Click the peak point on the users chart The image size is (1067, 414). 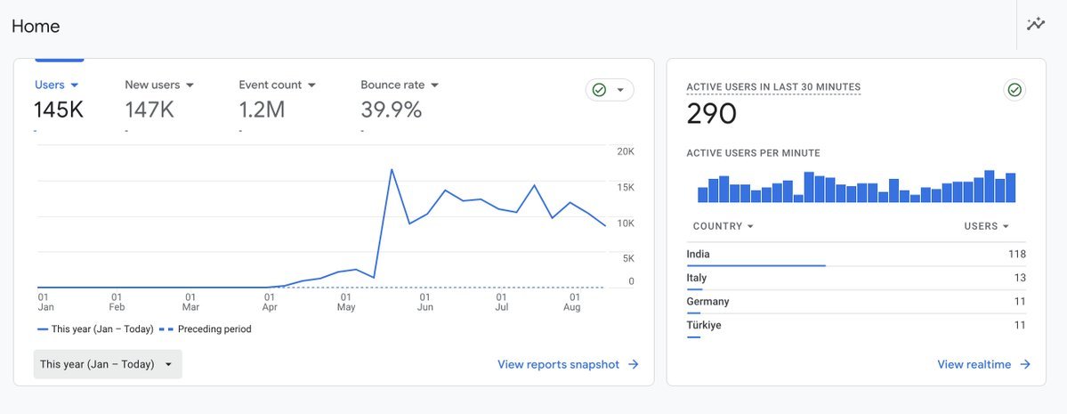coord(392,169)
